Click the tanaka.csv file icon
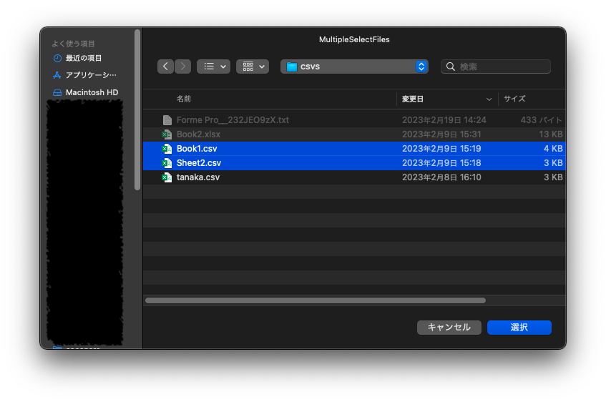 click(167, 177)
